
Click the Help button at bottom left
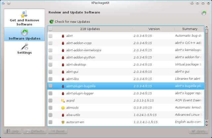tap(12, 131)
